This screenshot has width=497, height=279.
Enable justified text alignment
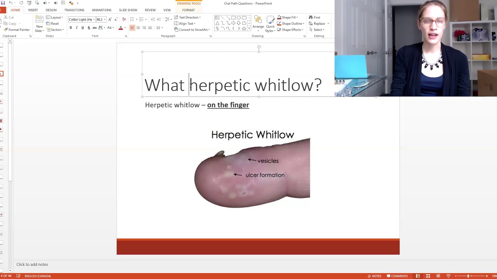150,28
